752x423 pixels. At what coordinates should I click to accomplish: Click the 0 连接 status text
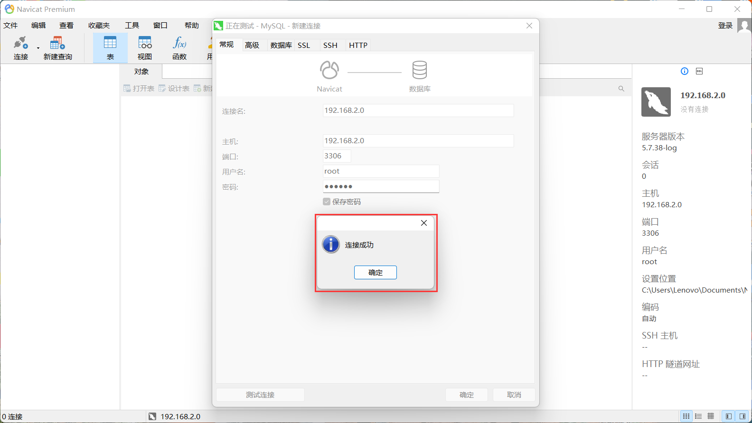tap(12, 416)
